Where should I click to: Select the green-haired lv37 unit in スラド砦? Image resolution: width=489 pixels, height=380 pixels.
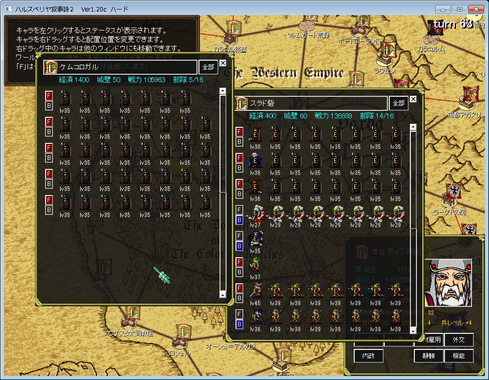coord(255,265)
